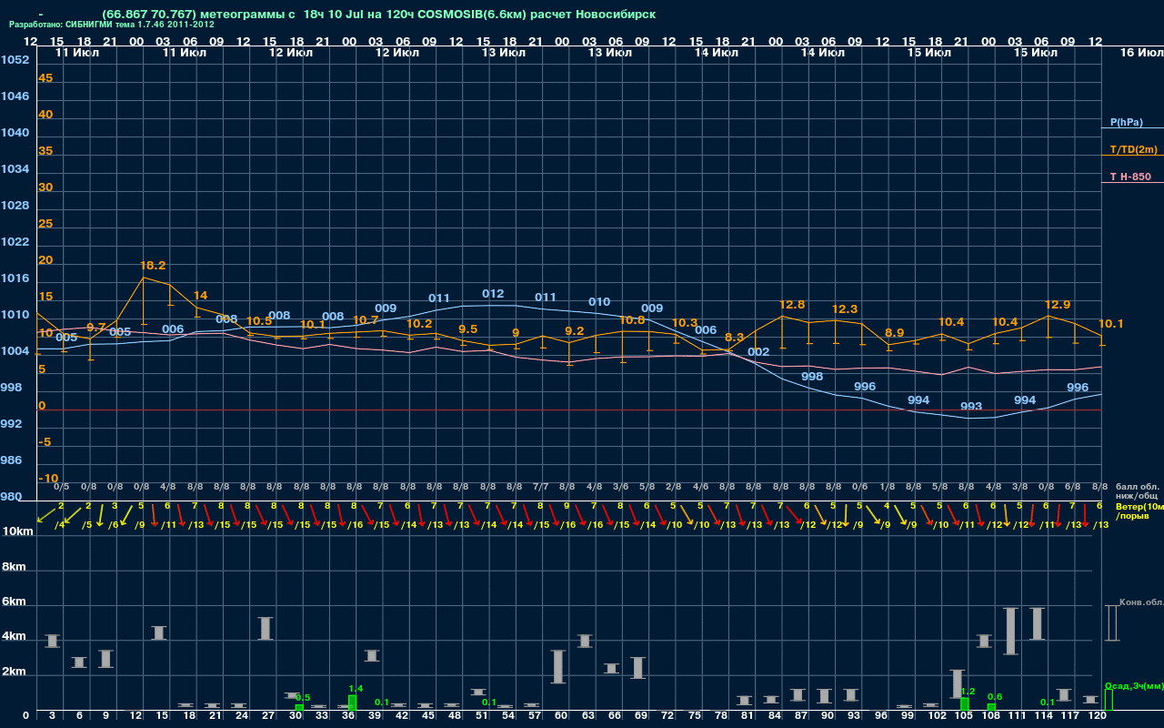This screenshot has height=728, width=1164.
Task: Click the 1052 pressure axis label
Action: 15,60
